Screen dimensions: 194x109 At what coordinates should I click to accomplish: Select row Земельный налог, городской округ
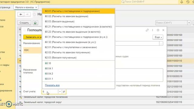(43, 102)
